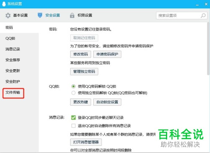Uncheck 登录QQ时同步最近聊天记录 checkbox
The width and height of the screenshot is (210, 153).
[x=73, y=117]
